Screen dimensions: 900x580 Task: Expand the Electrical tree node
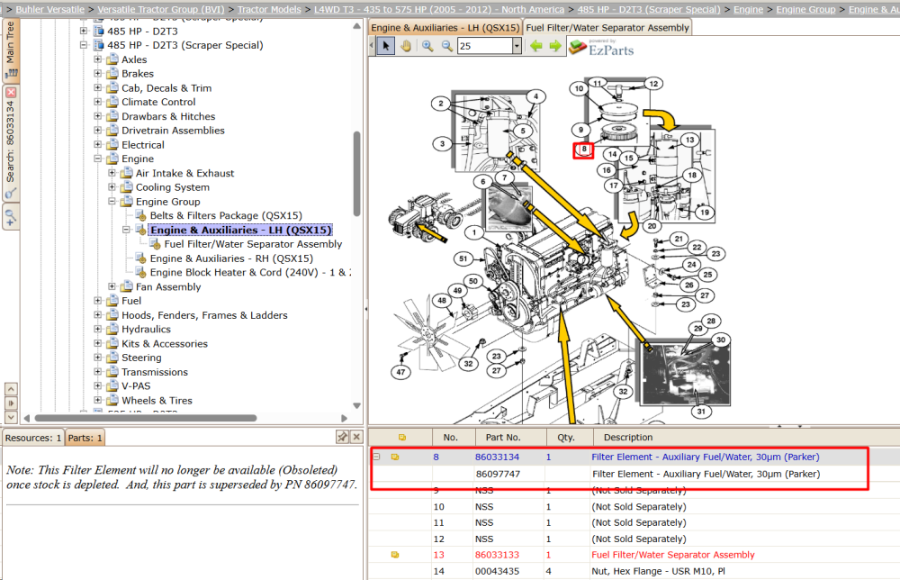tap(97, 145)
